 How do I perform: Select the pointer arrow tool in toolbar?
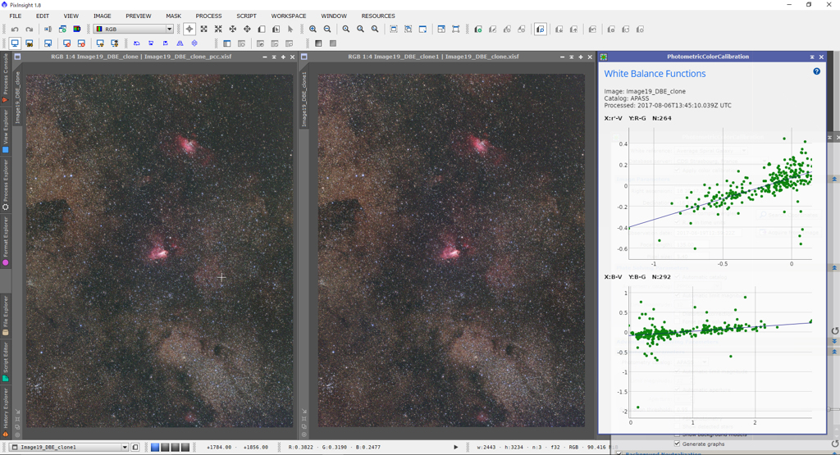[290, 30]
